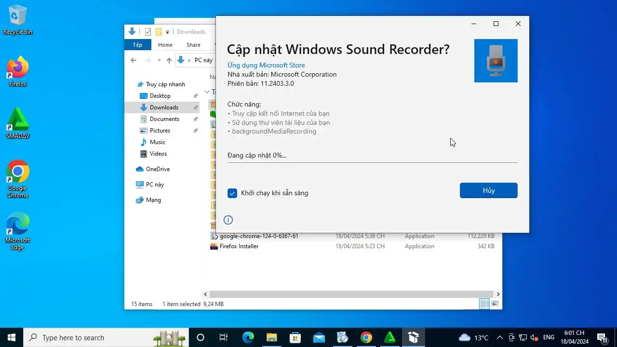Click App Installer icon on taskbar
The height and width of the screenshot is (347, 617).
click(x=413, y=337)
